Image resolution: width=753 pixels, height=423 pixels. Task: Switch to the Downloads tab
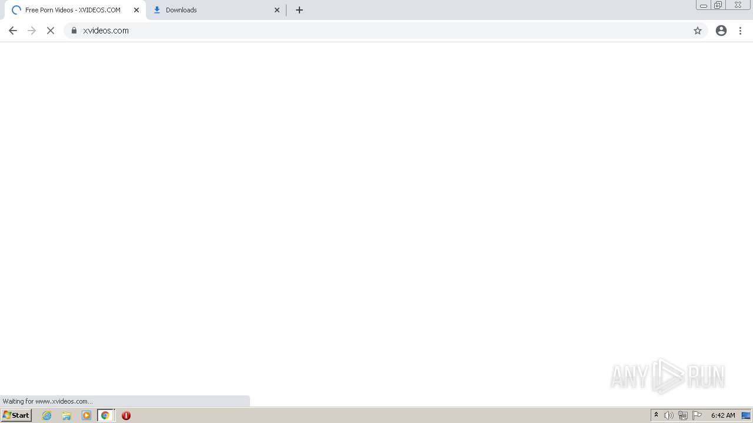coord(216,10)
